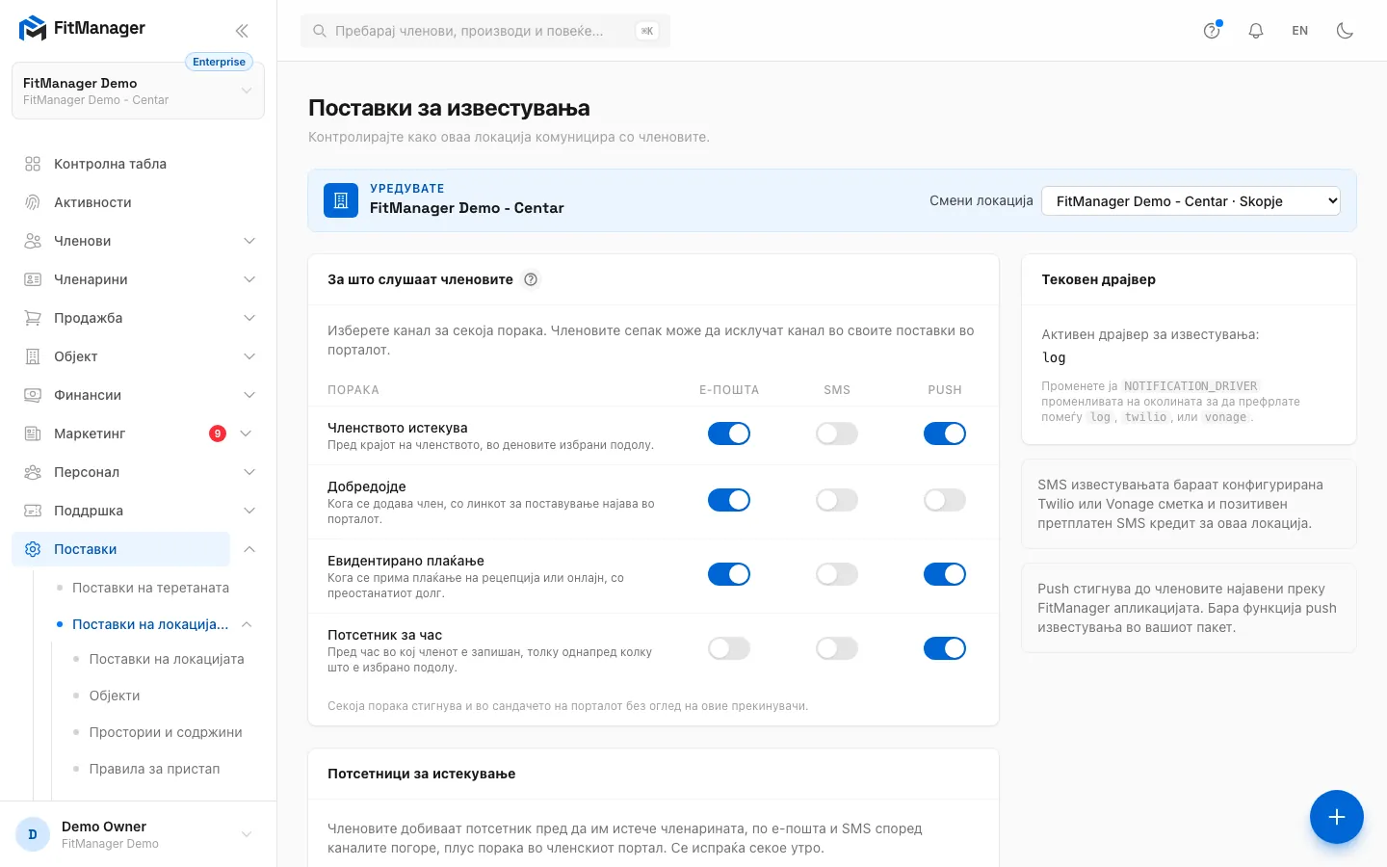Screen dimensions: 1387x867
Task: Open the Смени локација dropdown
Action: [x=1191, y=200]
